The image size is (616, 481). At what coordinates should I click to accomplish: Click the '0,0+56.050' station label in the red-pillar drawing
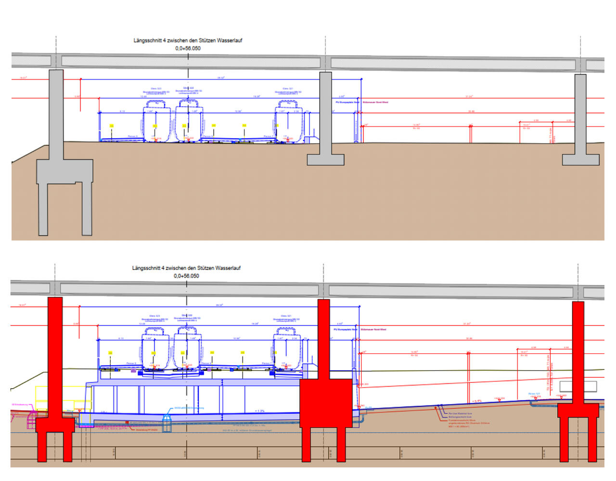click(x=186, y=276)
